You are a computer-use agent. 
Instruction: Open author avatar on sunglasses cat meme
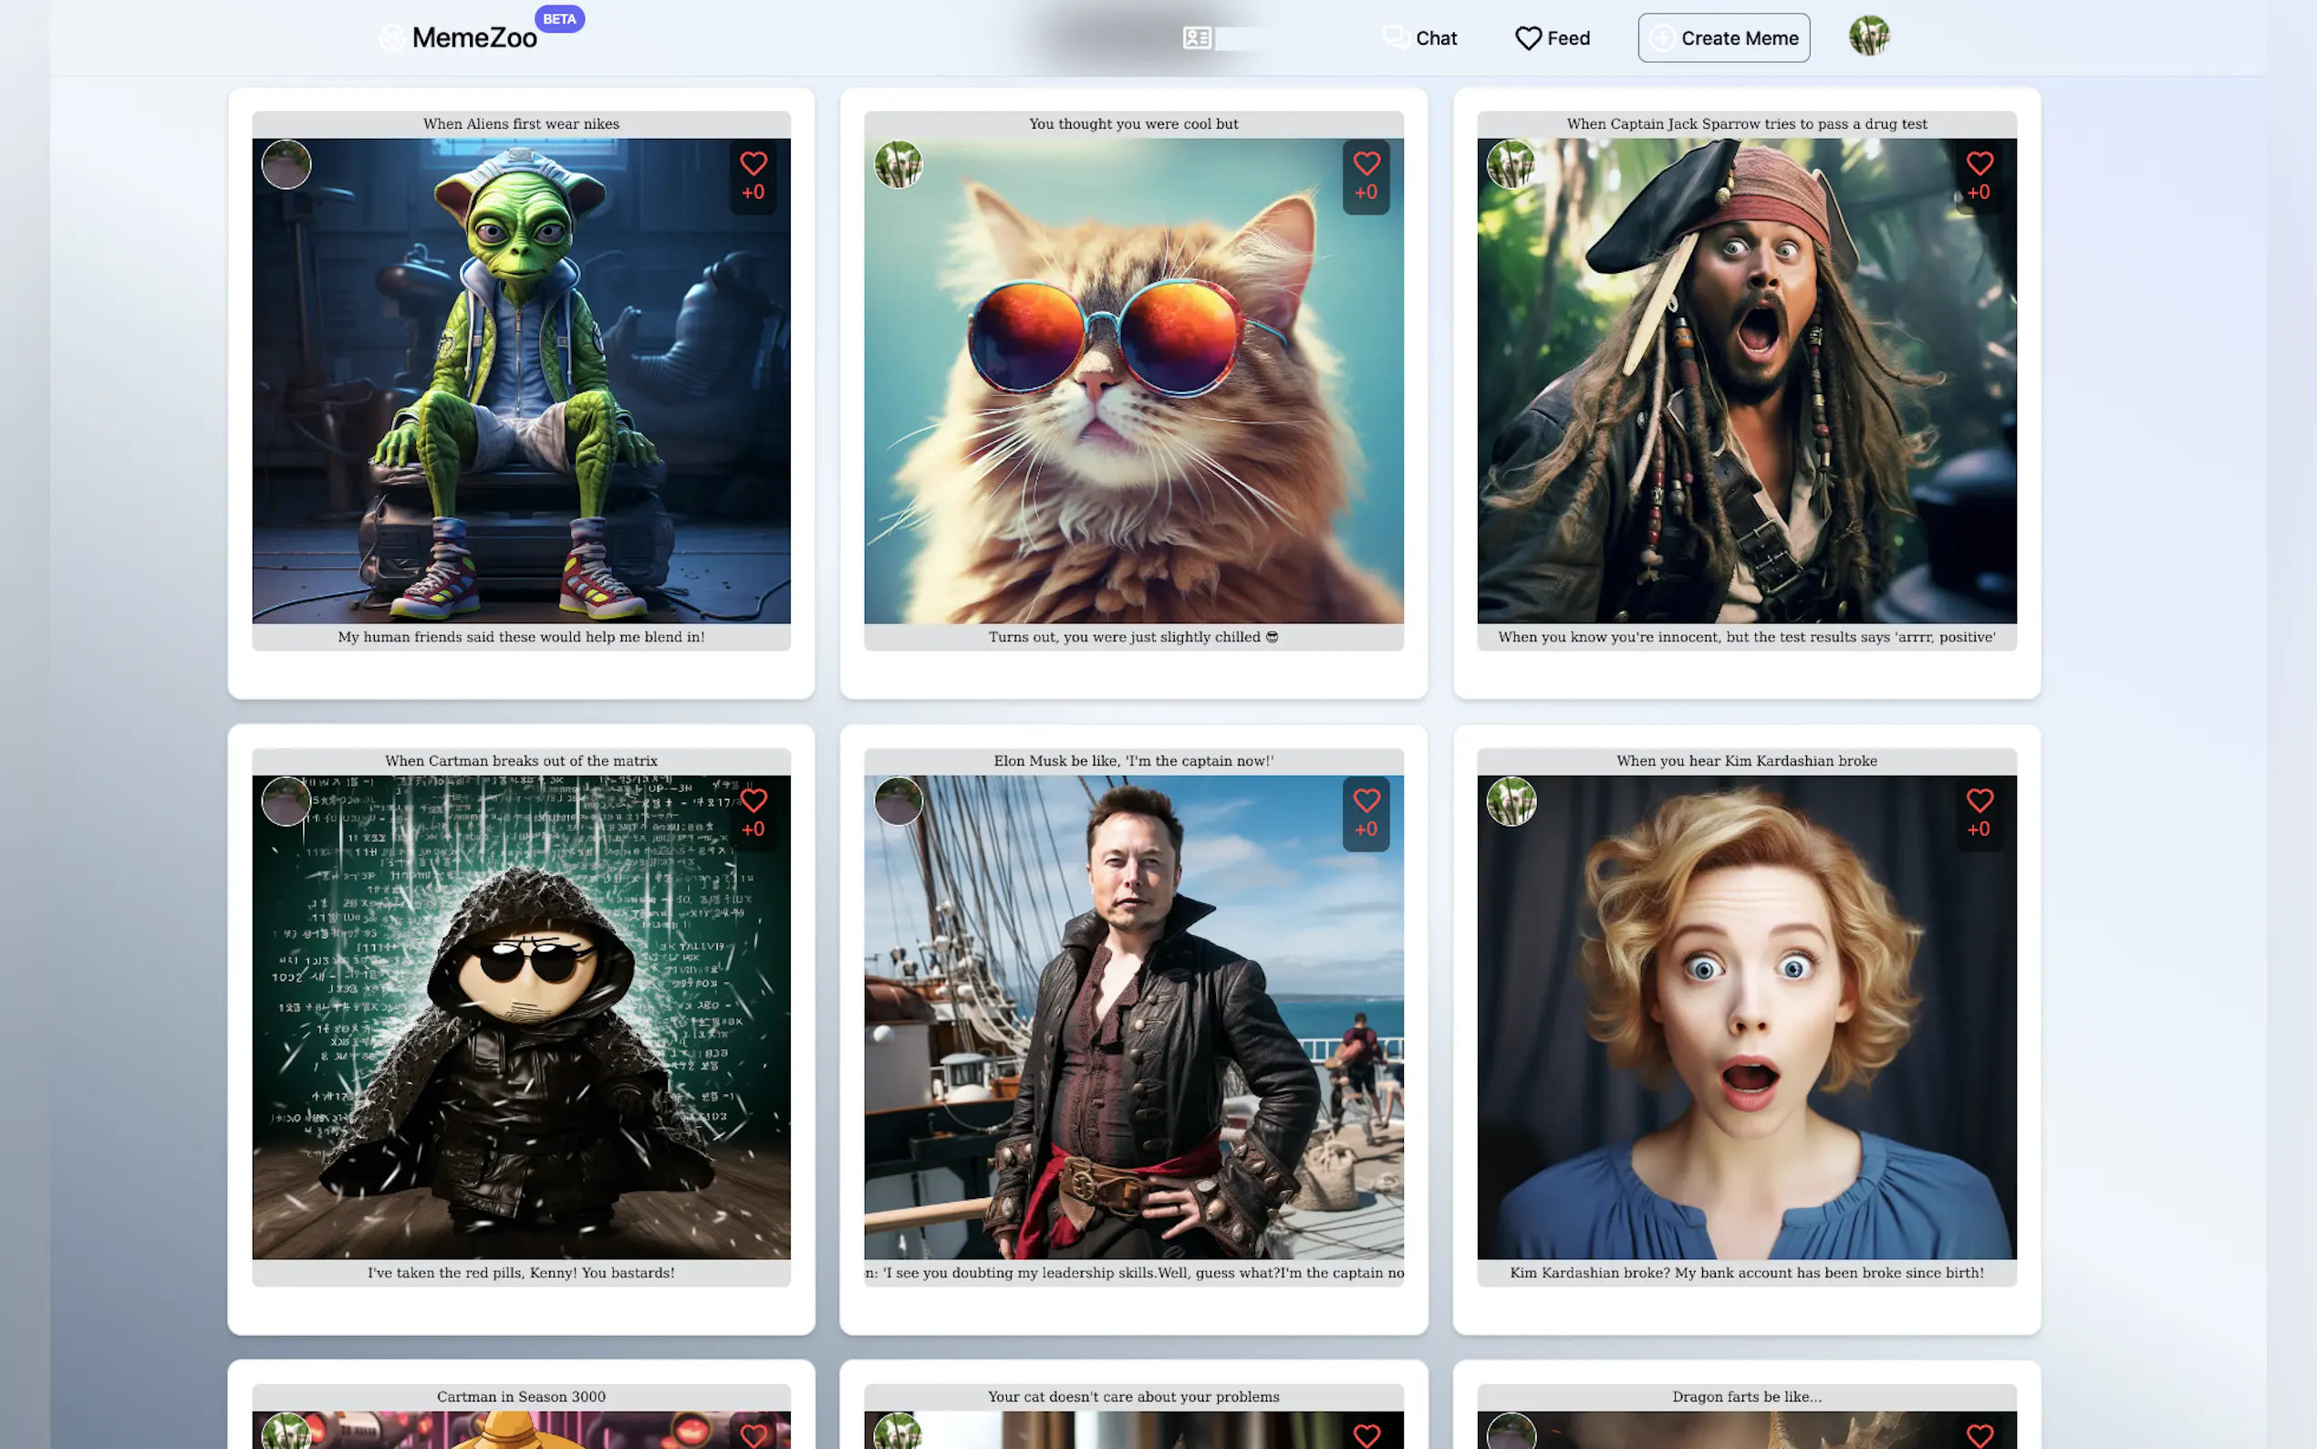click(x=899, y=165)
